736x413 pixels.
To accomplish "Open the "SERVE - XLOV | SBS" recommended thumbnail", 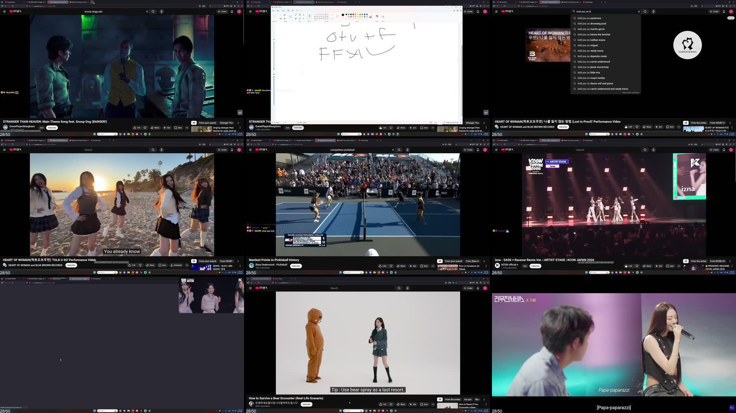I will coord(201,267).
